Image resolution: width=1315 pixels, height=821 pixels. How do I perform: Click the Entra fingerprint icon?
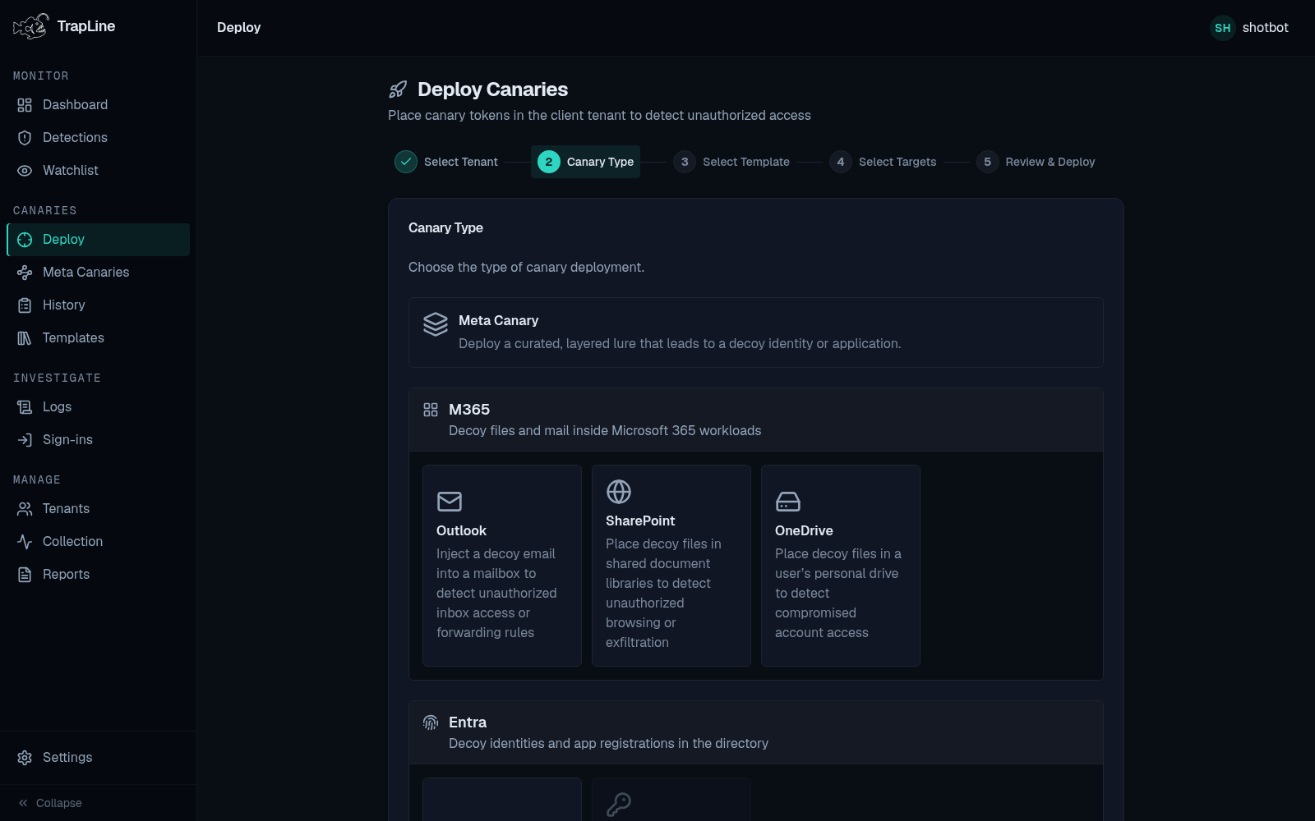pos(431,722)
